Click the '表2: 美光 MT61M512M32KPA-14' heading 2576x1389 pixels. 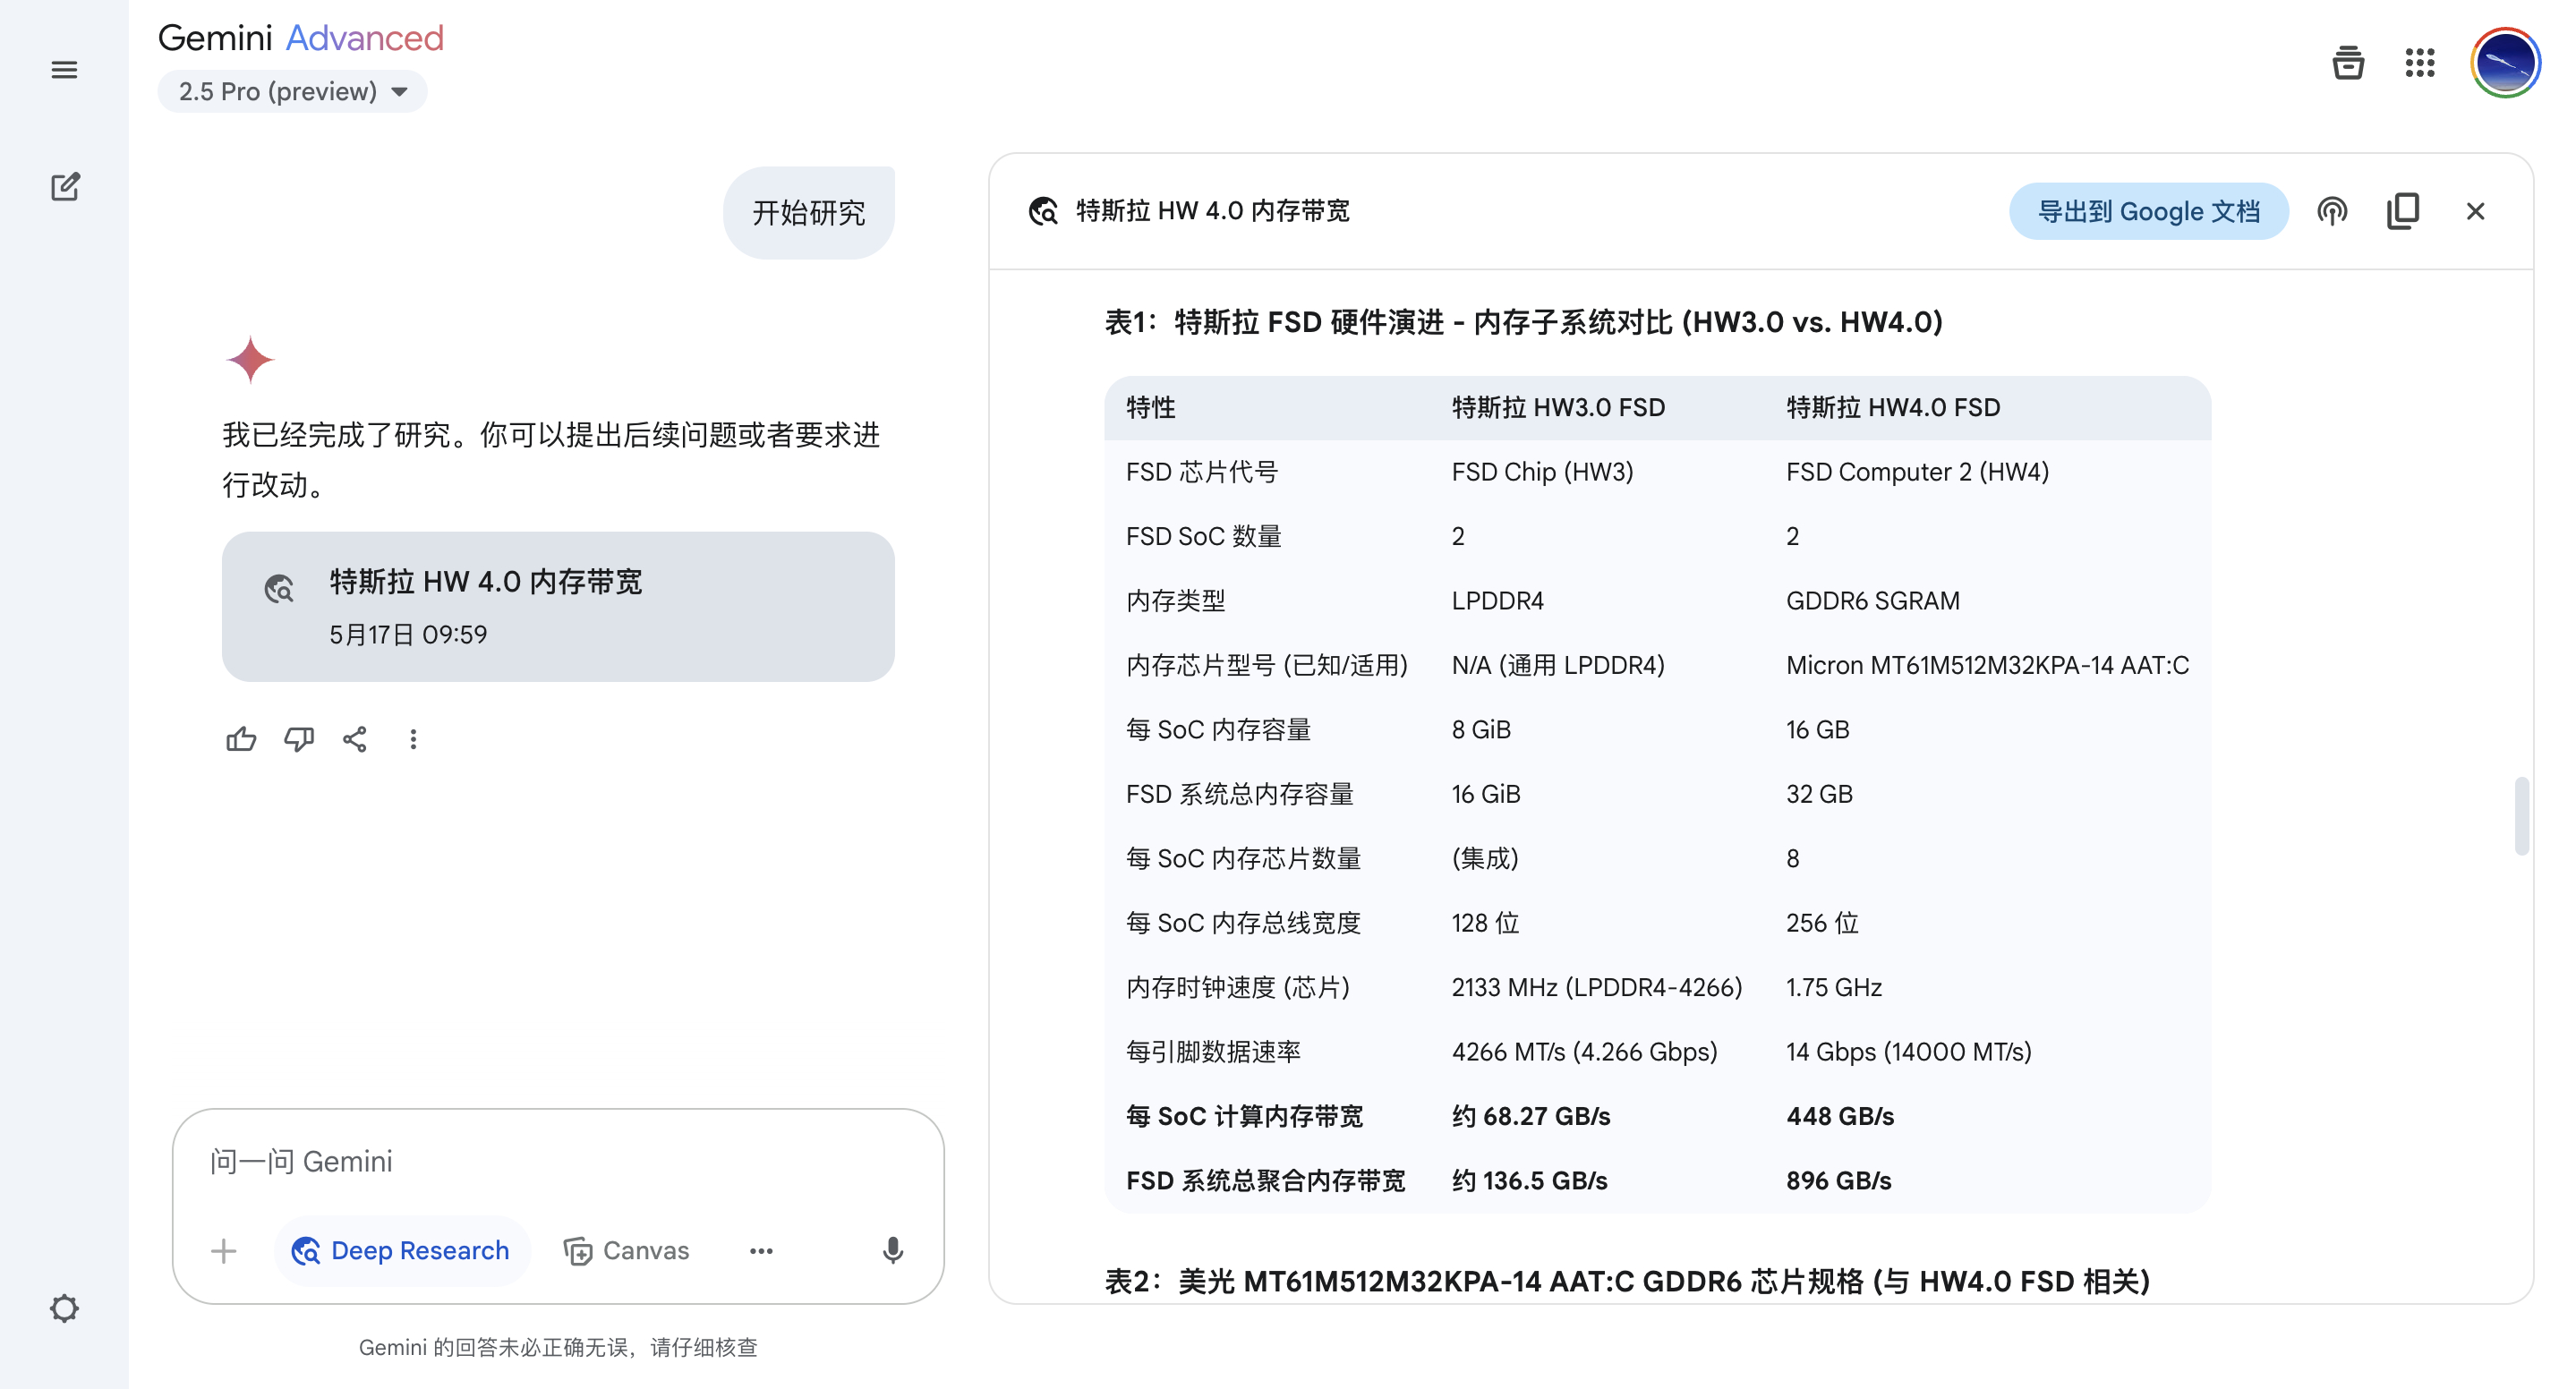(x=1627, y=1281)
